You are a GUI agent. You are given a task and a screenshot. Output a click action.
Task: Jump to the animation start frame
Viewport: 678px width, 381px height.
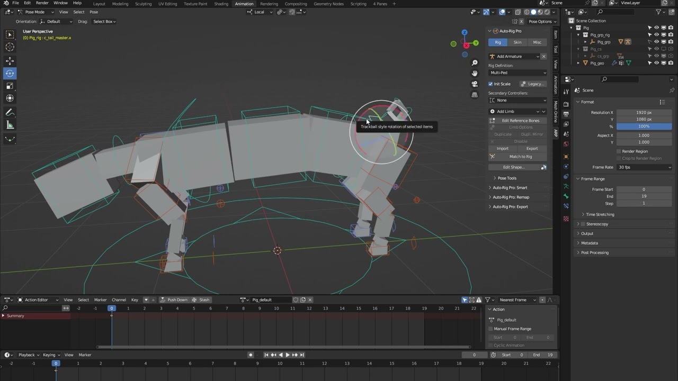point(266,355)
